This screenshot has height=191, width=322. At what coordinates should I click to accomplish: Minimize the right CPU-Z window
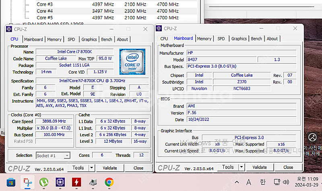[261, 28]
